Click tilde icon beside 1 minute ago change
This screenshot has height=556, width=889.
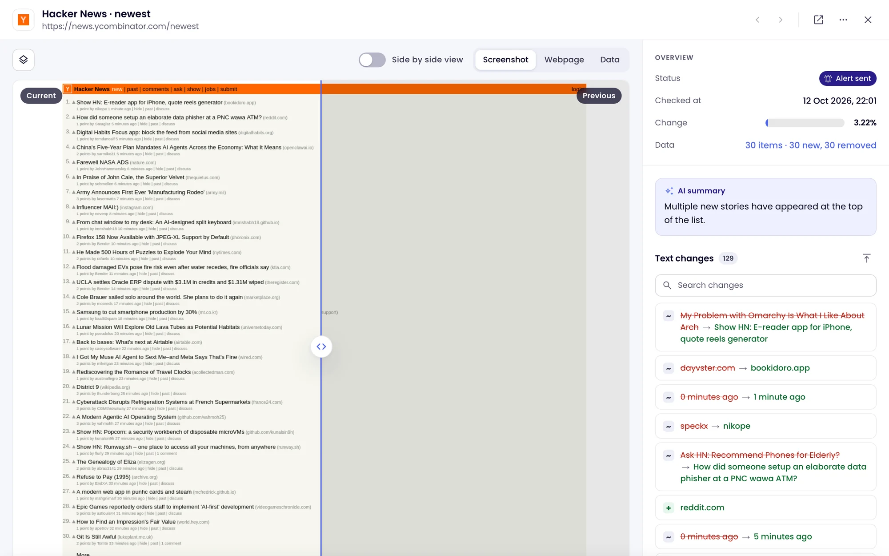(668, 397)
